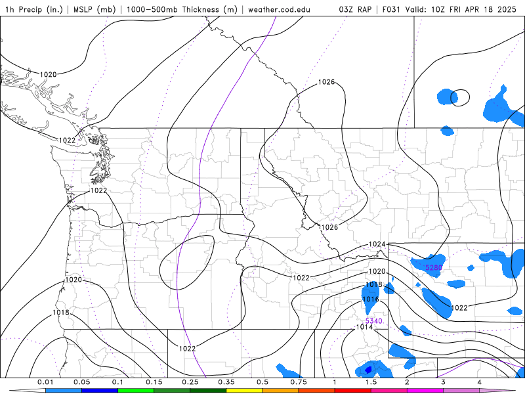Viewport: 525px width, 394px height.
Task: Select the medium green 0.15 legend swatch
Action: pyautogui.click(x=172, y=391)
